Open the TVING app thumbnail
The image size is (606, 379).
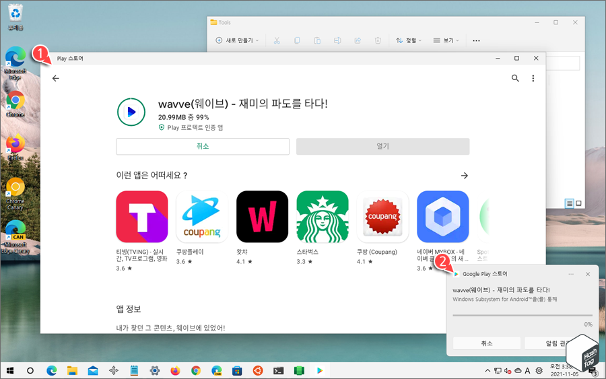142,217
